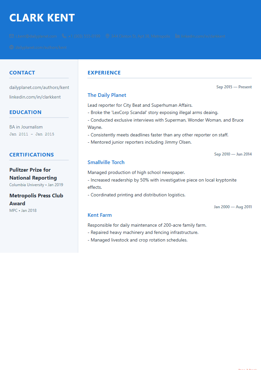The image size is (261, 370).
Task: Click the Pulitzer Prize for National Reporting entry
Action: point(33,174)
